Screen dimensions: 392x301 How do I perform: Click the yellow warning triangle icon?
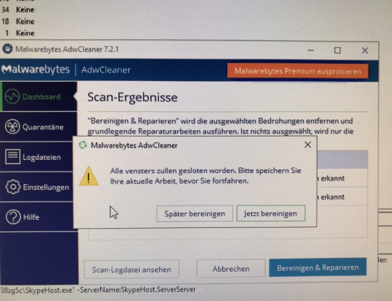(x=89, y=177)
